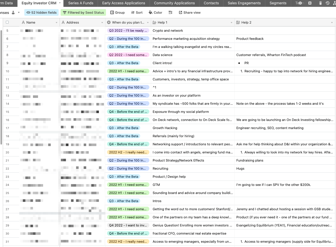Click the Color paint bucket option

pos(155,12)
